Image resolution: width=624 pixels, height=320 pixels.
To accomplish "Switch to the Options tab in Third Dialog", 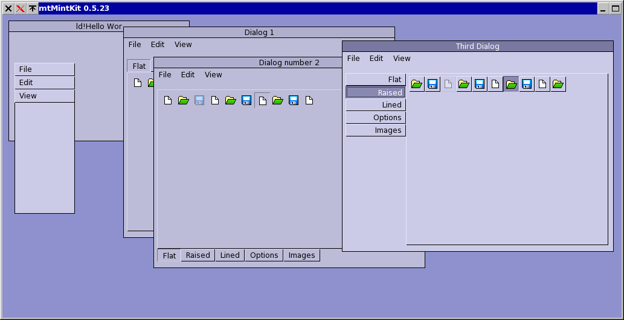I will [x=376, y=118].
